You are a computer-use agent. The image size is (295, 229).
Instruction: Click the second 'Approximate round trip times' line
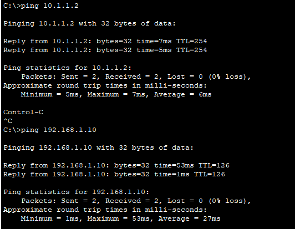(x=105, y=210)
